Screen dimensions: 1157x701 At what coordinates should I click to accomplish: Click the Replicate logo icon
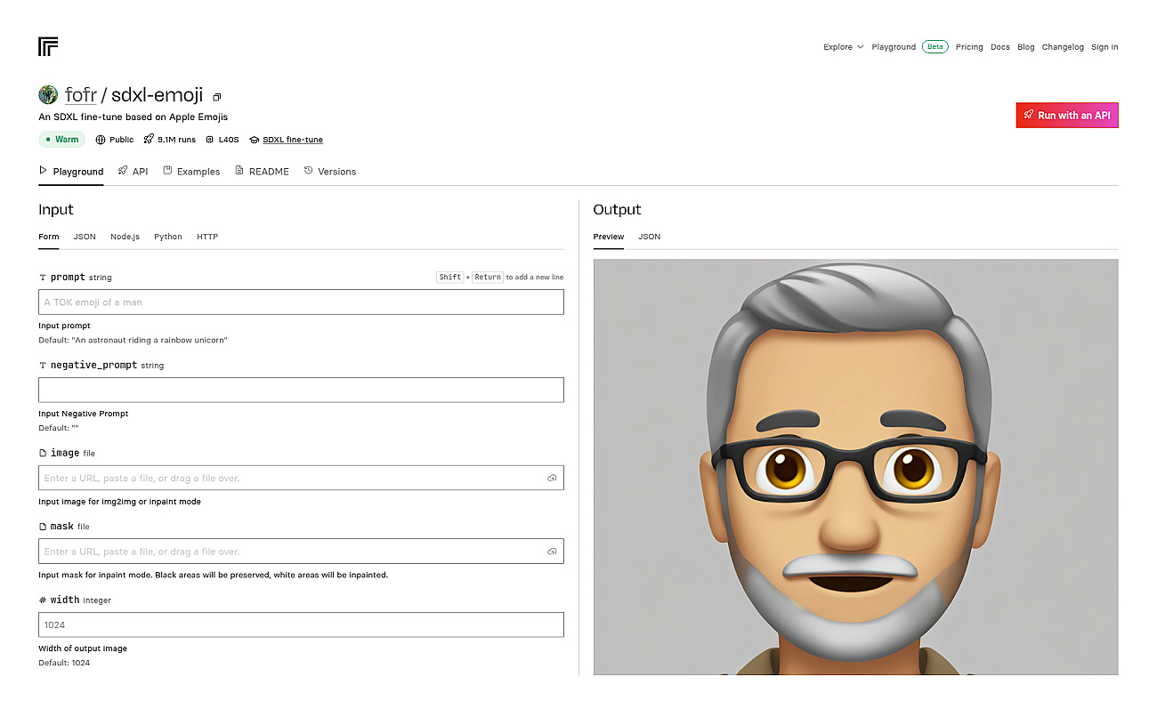point(48,47)
